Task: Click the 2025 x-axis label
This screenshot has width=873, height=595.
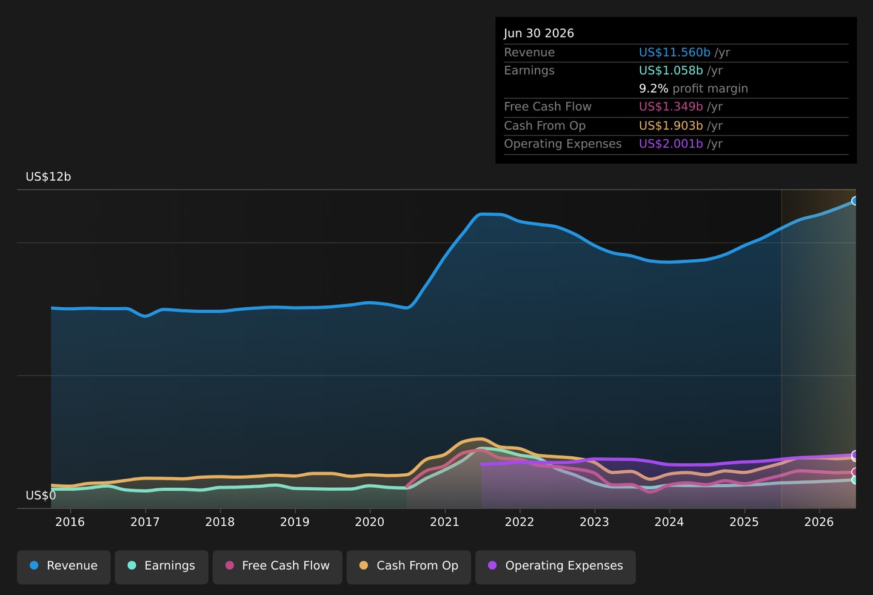Action: tap(744, 522)
